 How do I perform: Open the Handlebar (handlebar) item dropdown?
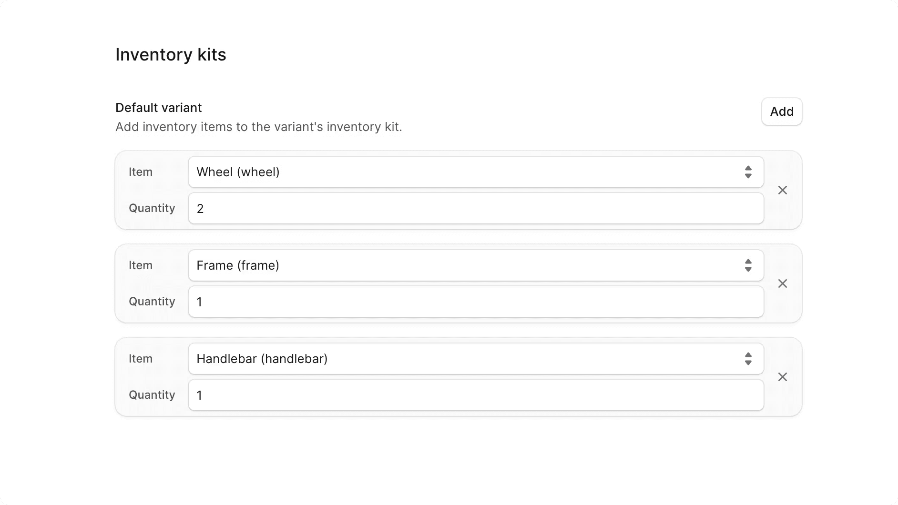click(x=476, y=359)
